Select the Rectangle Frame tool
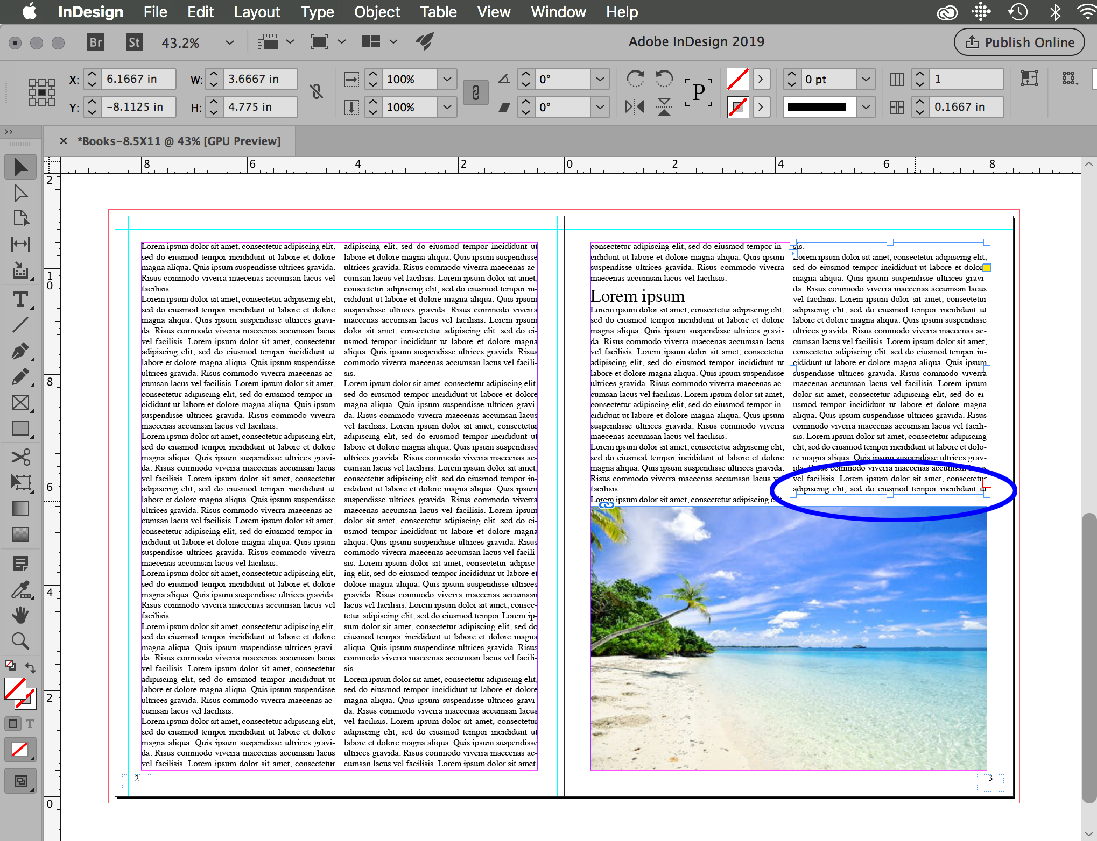 20,402
